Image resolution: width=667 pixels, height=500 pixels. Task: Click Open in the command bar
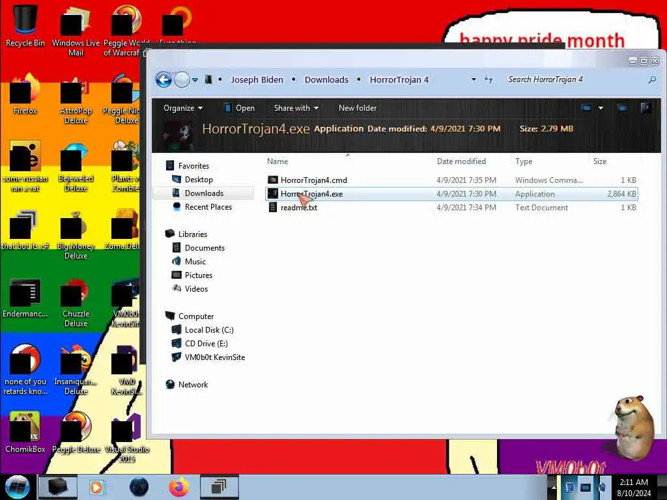(x=240, y=108)
